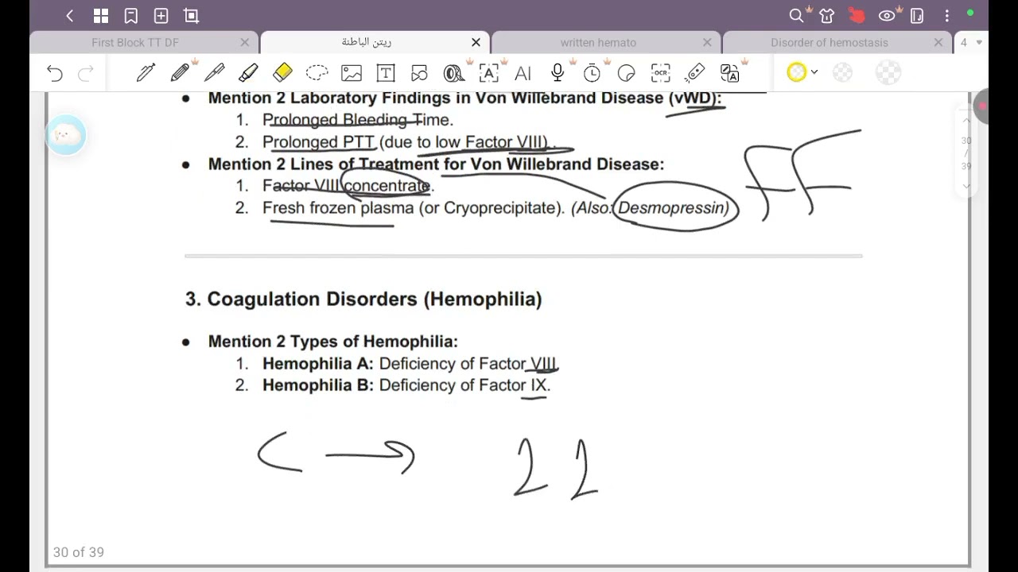Go back with the top-left arrow
The height and width of the screenshot is (572, 1018).
[x=70, y=16]
